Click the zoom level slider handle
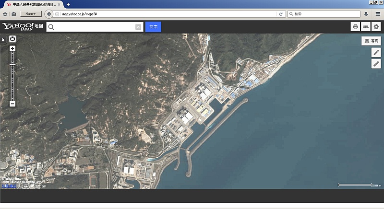384x209 pixels. (12, 64)
